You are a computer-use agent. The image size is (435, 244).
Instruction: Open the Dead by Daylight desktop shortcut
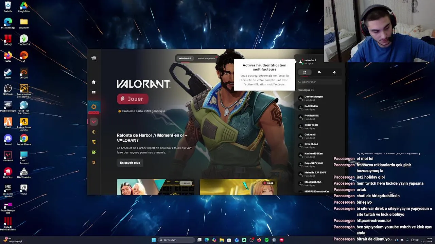point(8,106)
